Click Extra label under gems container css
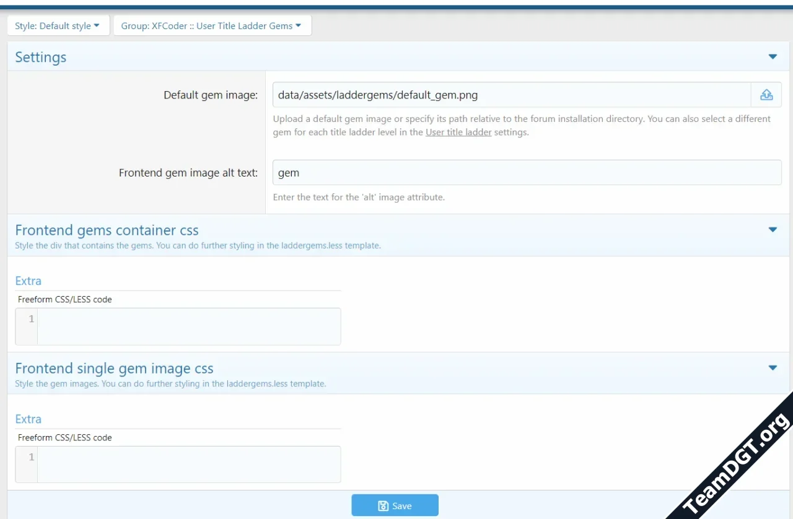 coord(28,281)
